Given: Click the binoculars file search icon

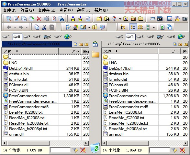Looking at the screenshot, I should [106, 19].
